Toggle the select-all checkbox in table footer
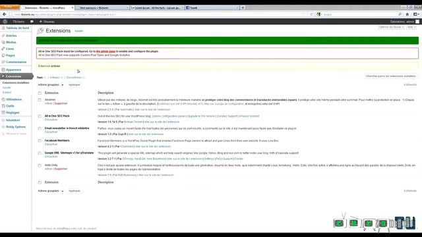Viewport: 422px width, 237px height. [40, 182]
